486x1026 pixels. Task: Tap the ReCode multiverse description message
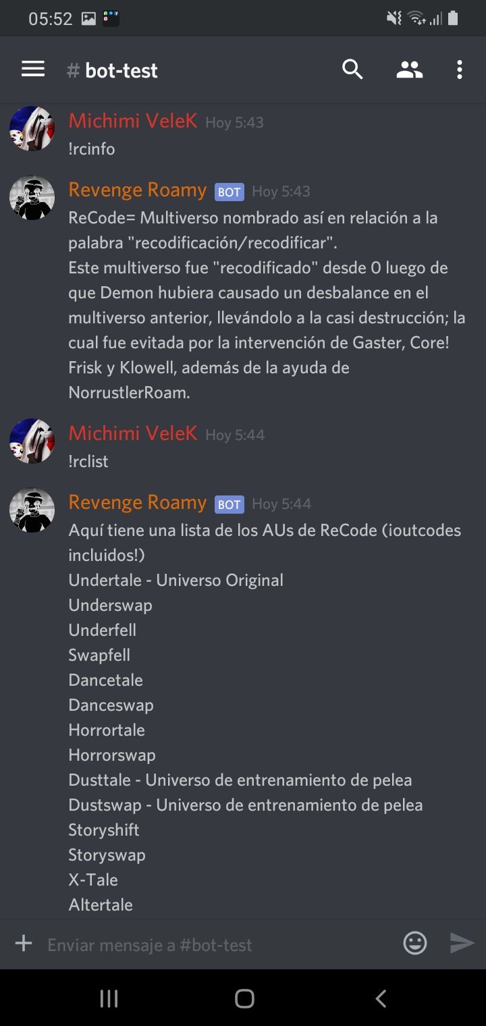pos(267,305)
